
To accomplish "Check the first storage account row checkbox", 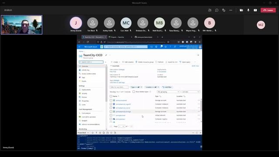I will click(111, 100).
